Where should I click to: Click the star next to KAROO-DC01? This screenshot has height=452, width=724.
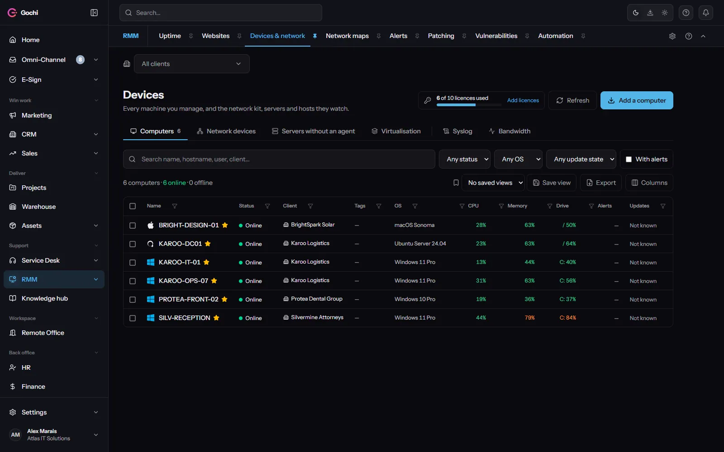tap(208, 244)
